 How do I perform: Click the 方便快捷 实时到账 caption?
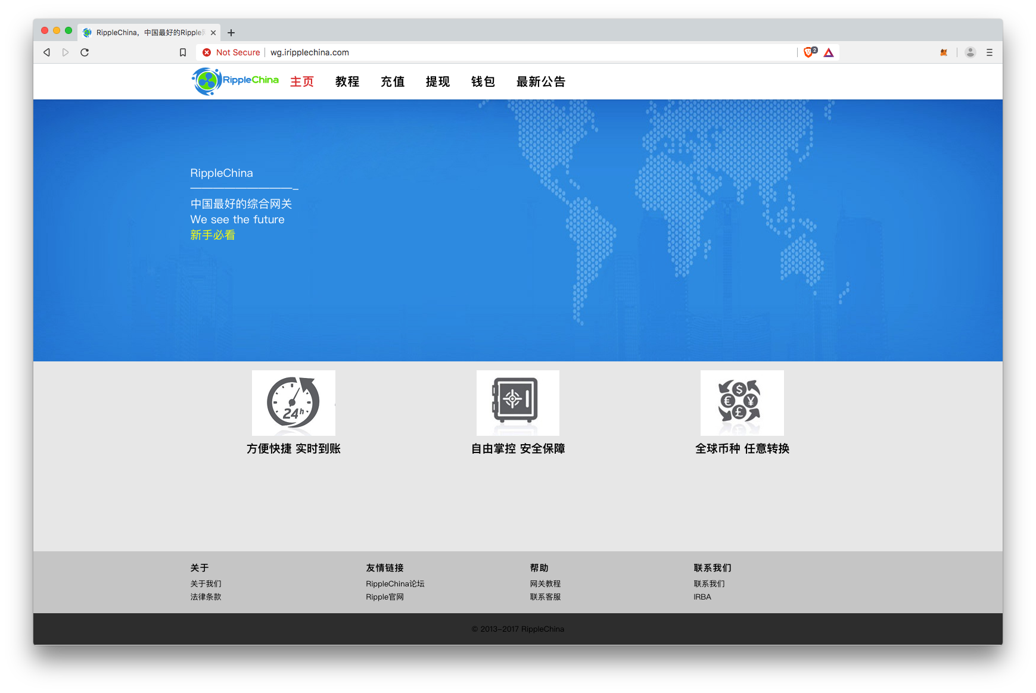coord(294,448)
